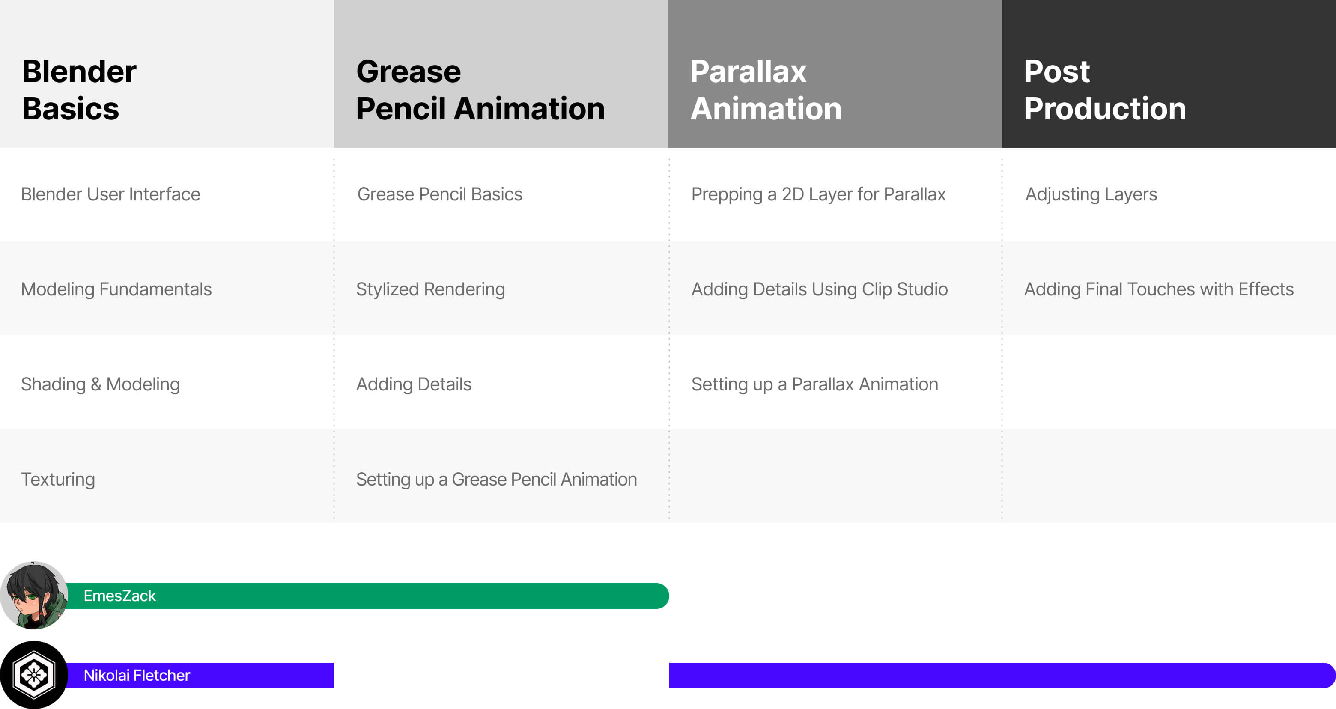Image resolution: width=1336 pixels, height=709 pixels.
Task: Click the green EmesZack instructor bar
Action: point(367,596)
